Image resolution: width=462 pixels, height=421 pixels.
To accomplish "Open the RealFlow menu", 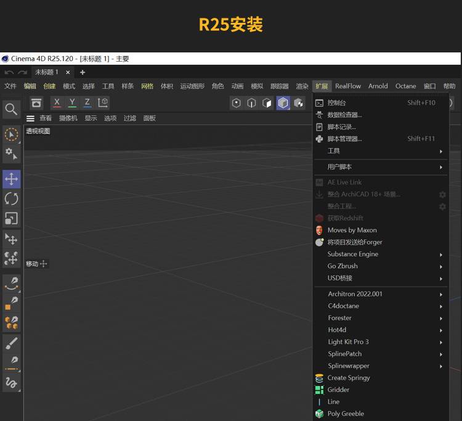I will [348, 86].
